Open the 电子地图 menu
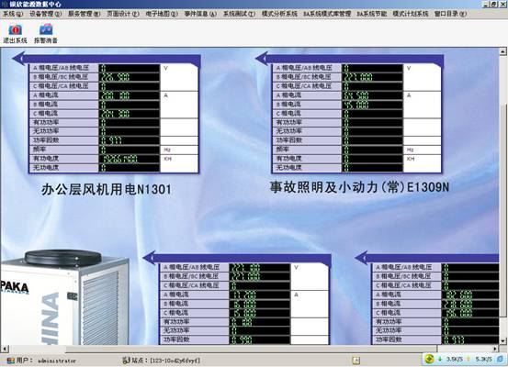508x367 pixels. 162,14
